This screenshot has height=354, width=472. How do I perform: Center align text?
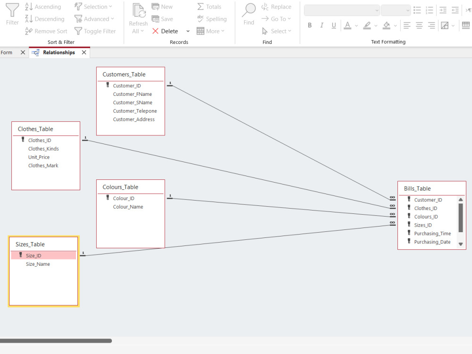coord(419,25)
